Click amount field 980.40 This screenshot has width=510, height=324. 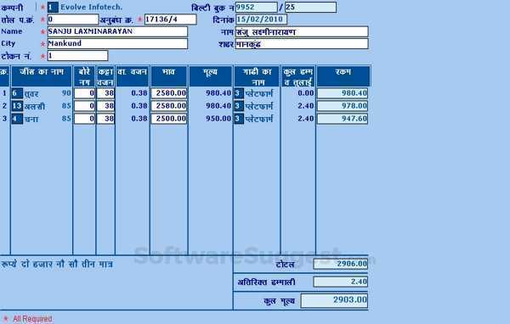tap(343, 93)
